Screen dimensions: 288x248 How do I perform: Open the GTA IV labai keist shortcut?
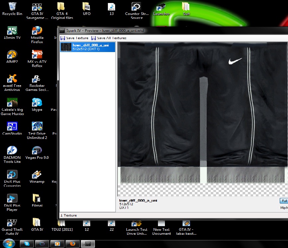[186, 228]
